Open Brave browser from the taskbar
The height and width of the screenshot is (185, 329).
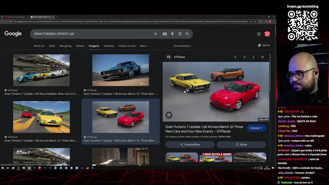pyautogui.click(x=40, y=168)
